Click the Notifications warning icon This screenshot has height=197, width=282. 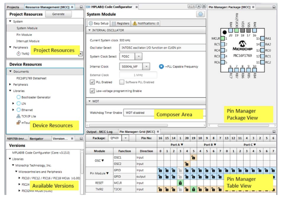coord(135,23)
